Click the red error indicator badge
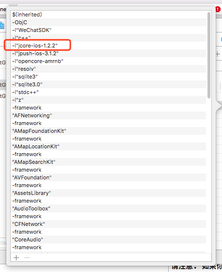This screenshot has height=272, width=222. pos(218,9)
